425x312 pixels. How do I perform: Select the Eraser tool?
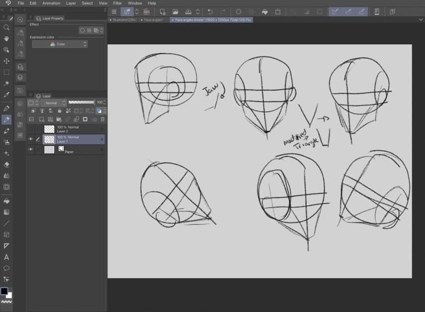pyautogui.click(x=6, y=164)
